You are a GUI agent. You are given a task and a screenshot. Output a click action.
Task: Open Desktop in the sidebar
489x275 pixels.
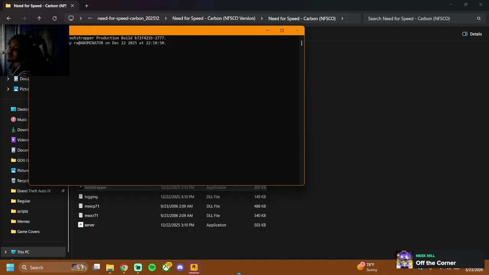[x=20, y=109]
